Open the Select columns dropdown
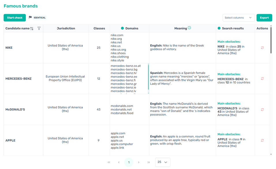The image size is (276, 169). tap(239, 18)
